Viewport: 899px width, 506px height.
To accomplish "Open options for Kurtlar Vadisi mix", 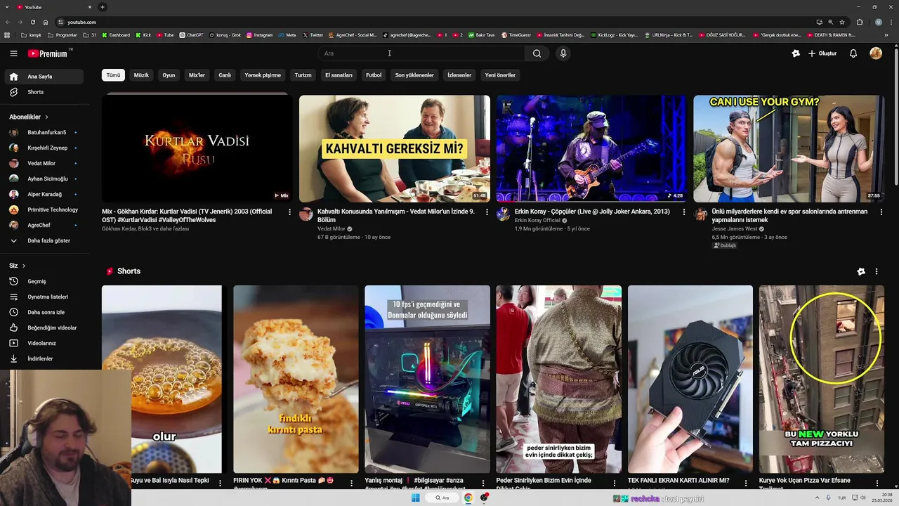I will (289, 212).
